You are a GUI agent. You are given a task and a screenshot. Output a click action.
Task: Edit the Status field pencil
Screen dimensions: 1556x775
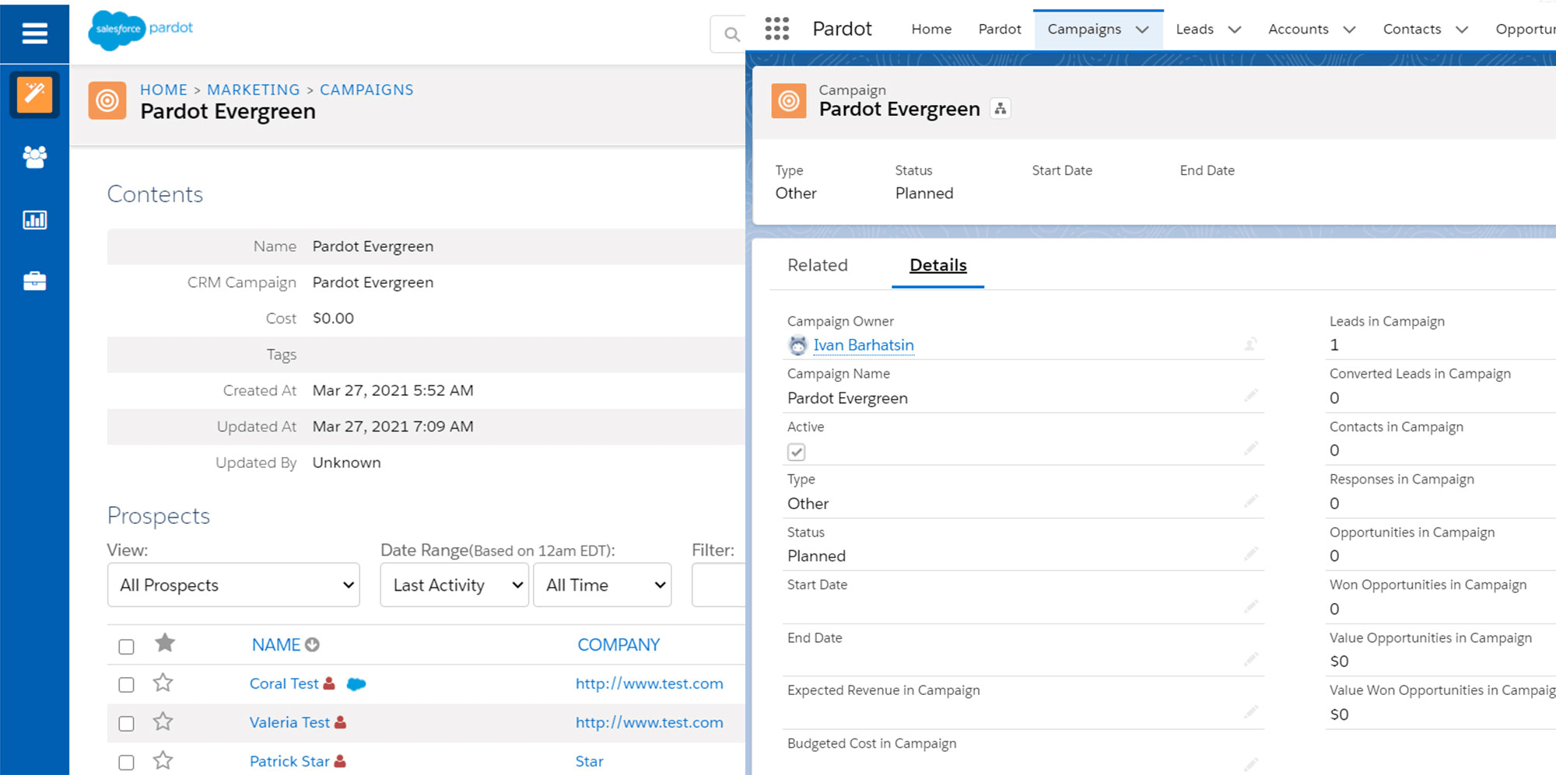pyautogui.click(x=1251, y=553)
